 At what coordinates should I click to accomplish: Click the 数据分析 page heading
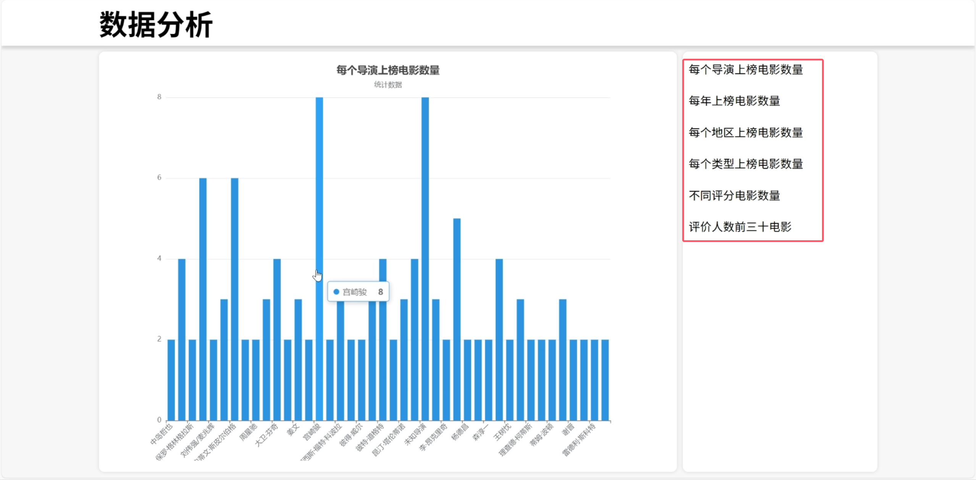coord(156,24)
